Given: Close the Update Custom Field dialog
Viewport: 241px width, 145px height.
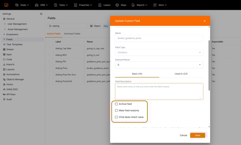Looking at the screenshot, I should 205,21.
